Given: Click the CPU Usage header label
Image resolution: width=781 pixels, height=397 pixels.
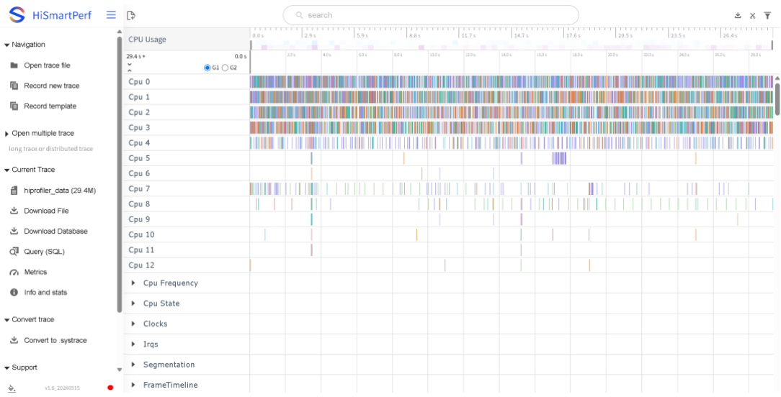Looking at the screenshot, I should (x=148, y=40).
